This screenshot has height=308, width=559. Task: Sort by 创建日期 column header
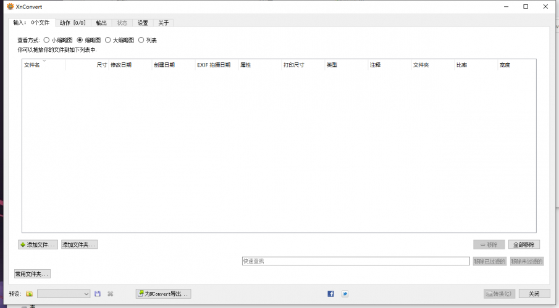click(x=174, y=65)
